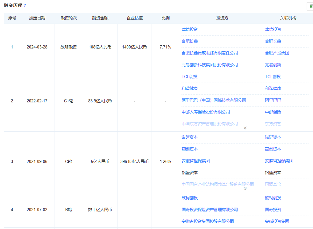Open 兆易创新科技集团股份有限公司 investor link
This screenshot has width=313, height=229.
[x=210, y=65]
